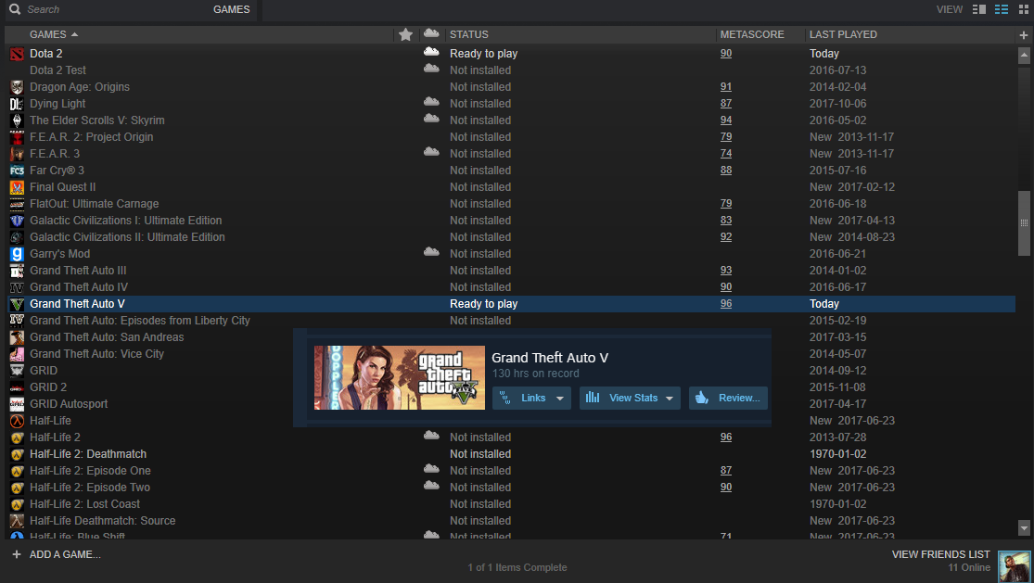Viewport: 1034px width, 583px height.
Task: Click Garry's Mod game icon
Action: (17, 254)
